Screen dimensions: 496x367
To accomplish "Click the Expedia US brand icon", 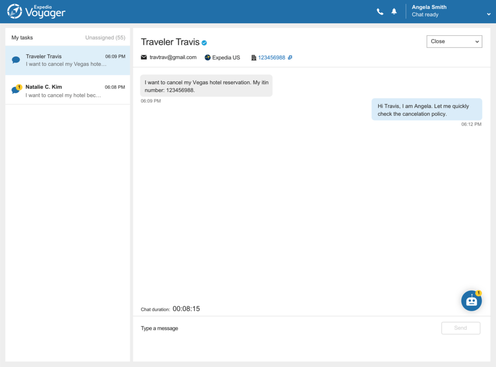I will point(208,57).
